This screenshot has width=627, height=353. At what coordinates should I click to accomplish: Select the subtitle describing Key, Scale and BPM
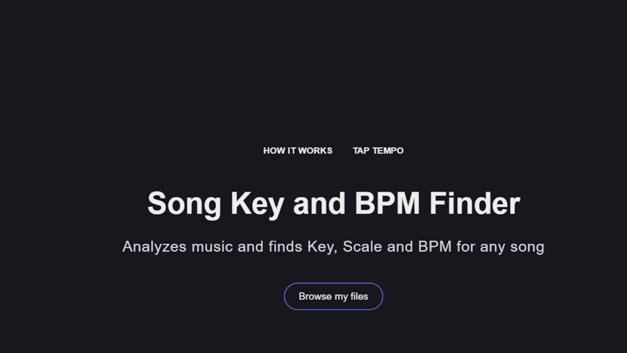point(333,246)
